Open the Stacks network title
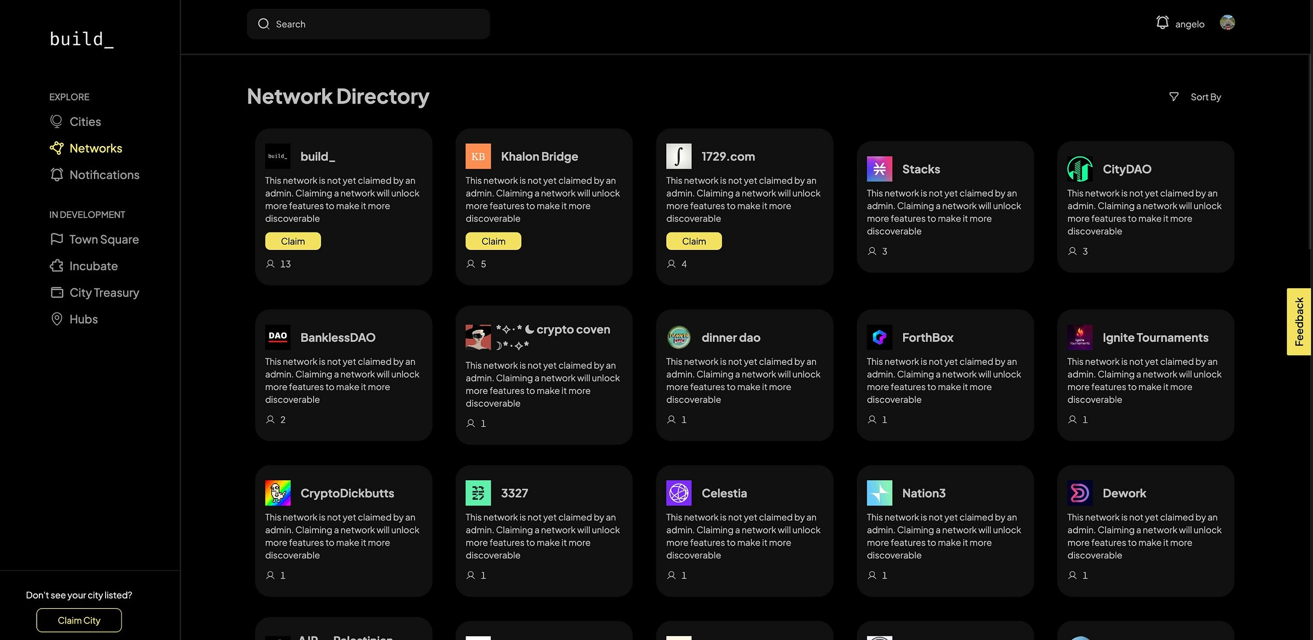This screenshot has height=640, width=1313. tap(921, 170)
